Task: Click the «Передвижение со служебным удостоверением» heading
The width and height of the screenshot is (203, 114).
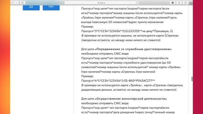Action: [133, 49]
